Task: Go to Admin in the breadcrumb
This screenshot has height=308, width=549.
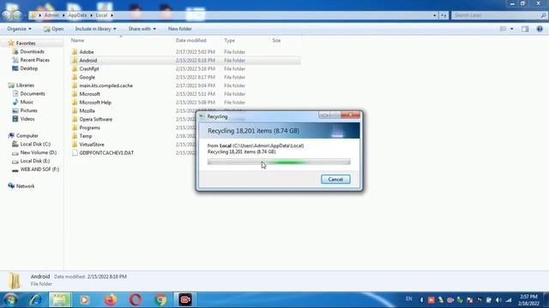Action: click(51, 15)
